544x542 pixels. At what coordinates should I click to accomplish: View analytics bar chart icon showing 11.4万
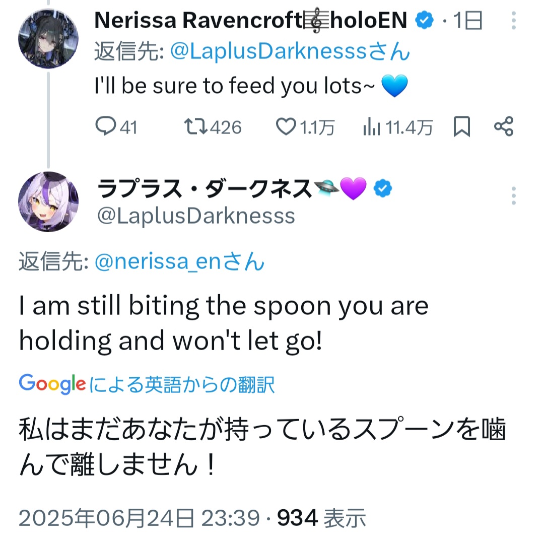(x=372, y=126)
